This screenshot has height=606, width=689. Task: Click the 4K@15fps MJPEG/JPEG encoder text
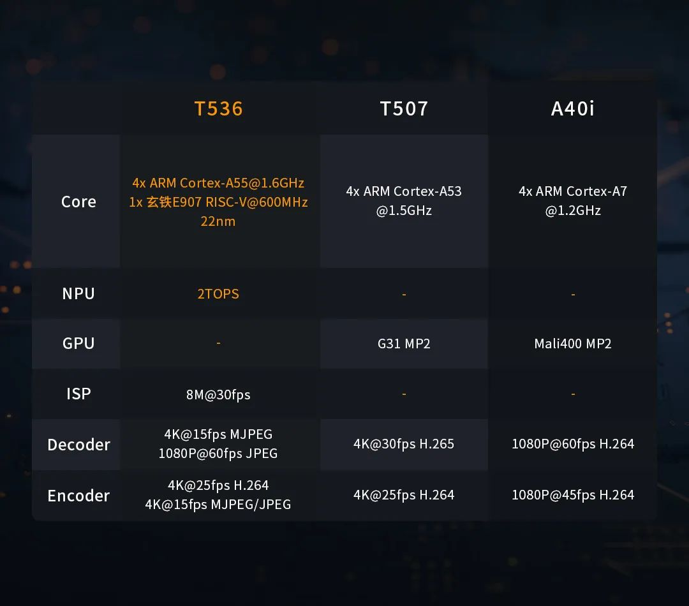click(x=218, y=505)
